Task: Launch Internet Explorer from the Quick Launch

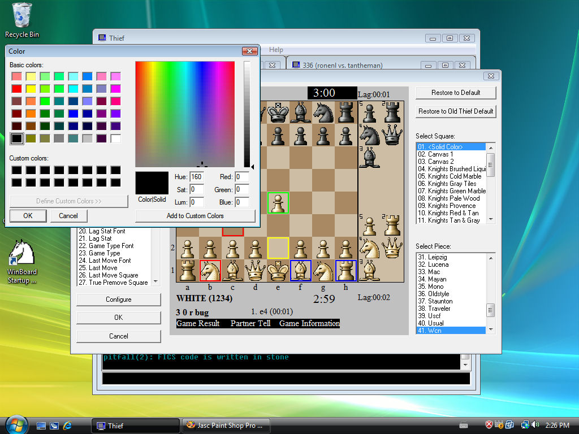Action: coord(67,426)
